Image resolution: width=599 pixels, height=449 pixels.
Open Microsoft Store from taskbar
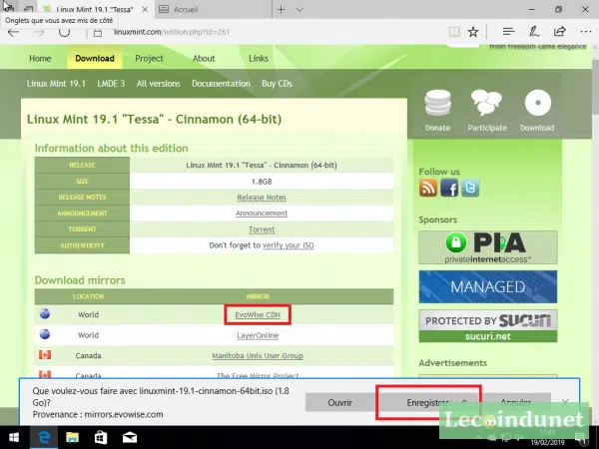pyautogui.click(x=101, y=438)
